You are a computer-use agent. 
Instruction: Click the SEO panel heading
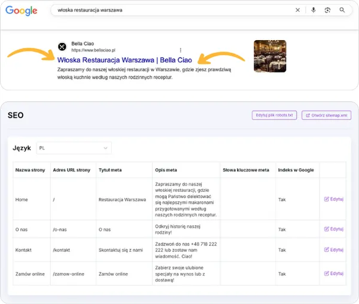click(x=16, y=115)
